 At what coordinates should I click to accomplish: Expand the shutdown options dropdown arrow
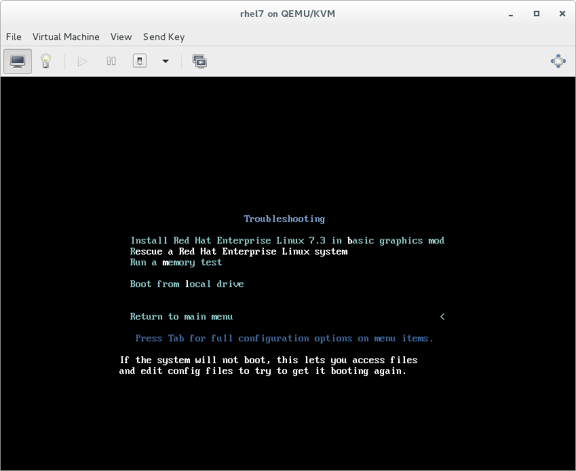(166, 61)
